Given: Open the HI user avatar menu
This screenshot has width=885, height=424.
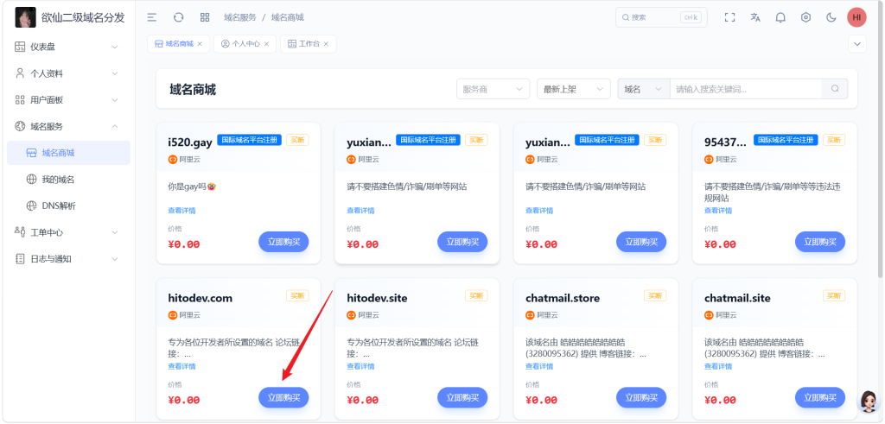Looking at the screenshot, I should [856, 17].
